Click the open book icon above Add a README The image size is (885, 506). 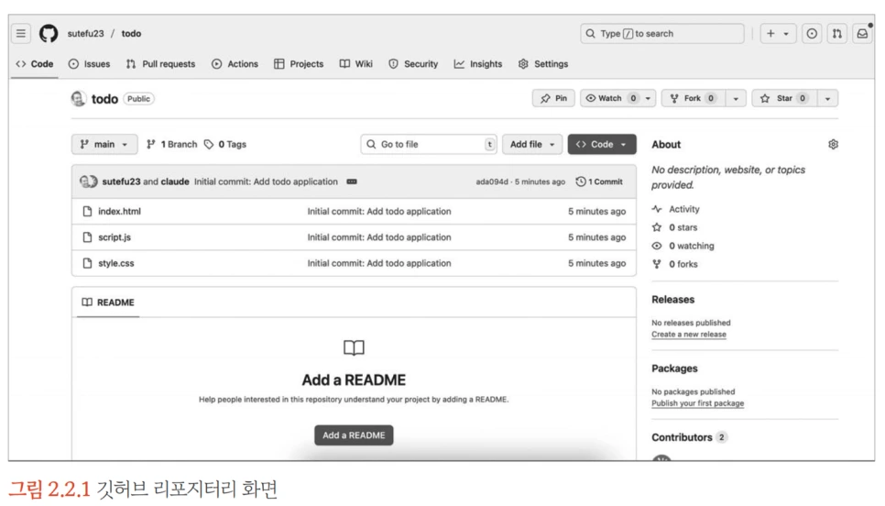click(354, 348)
